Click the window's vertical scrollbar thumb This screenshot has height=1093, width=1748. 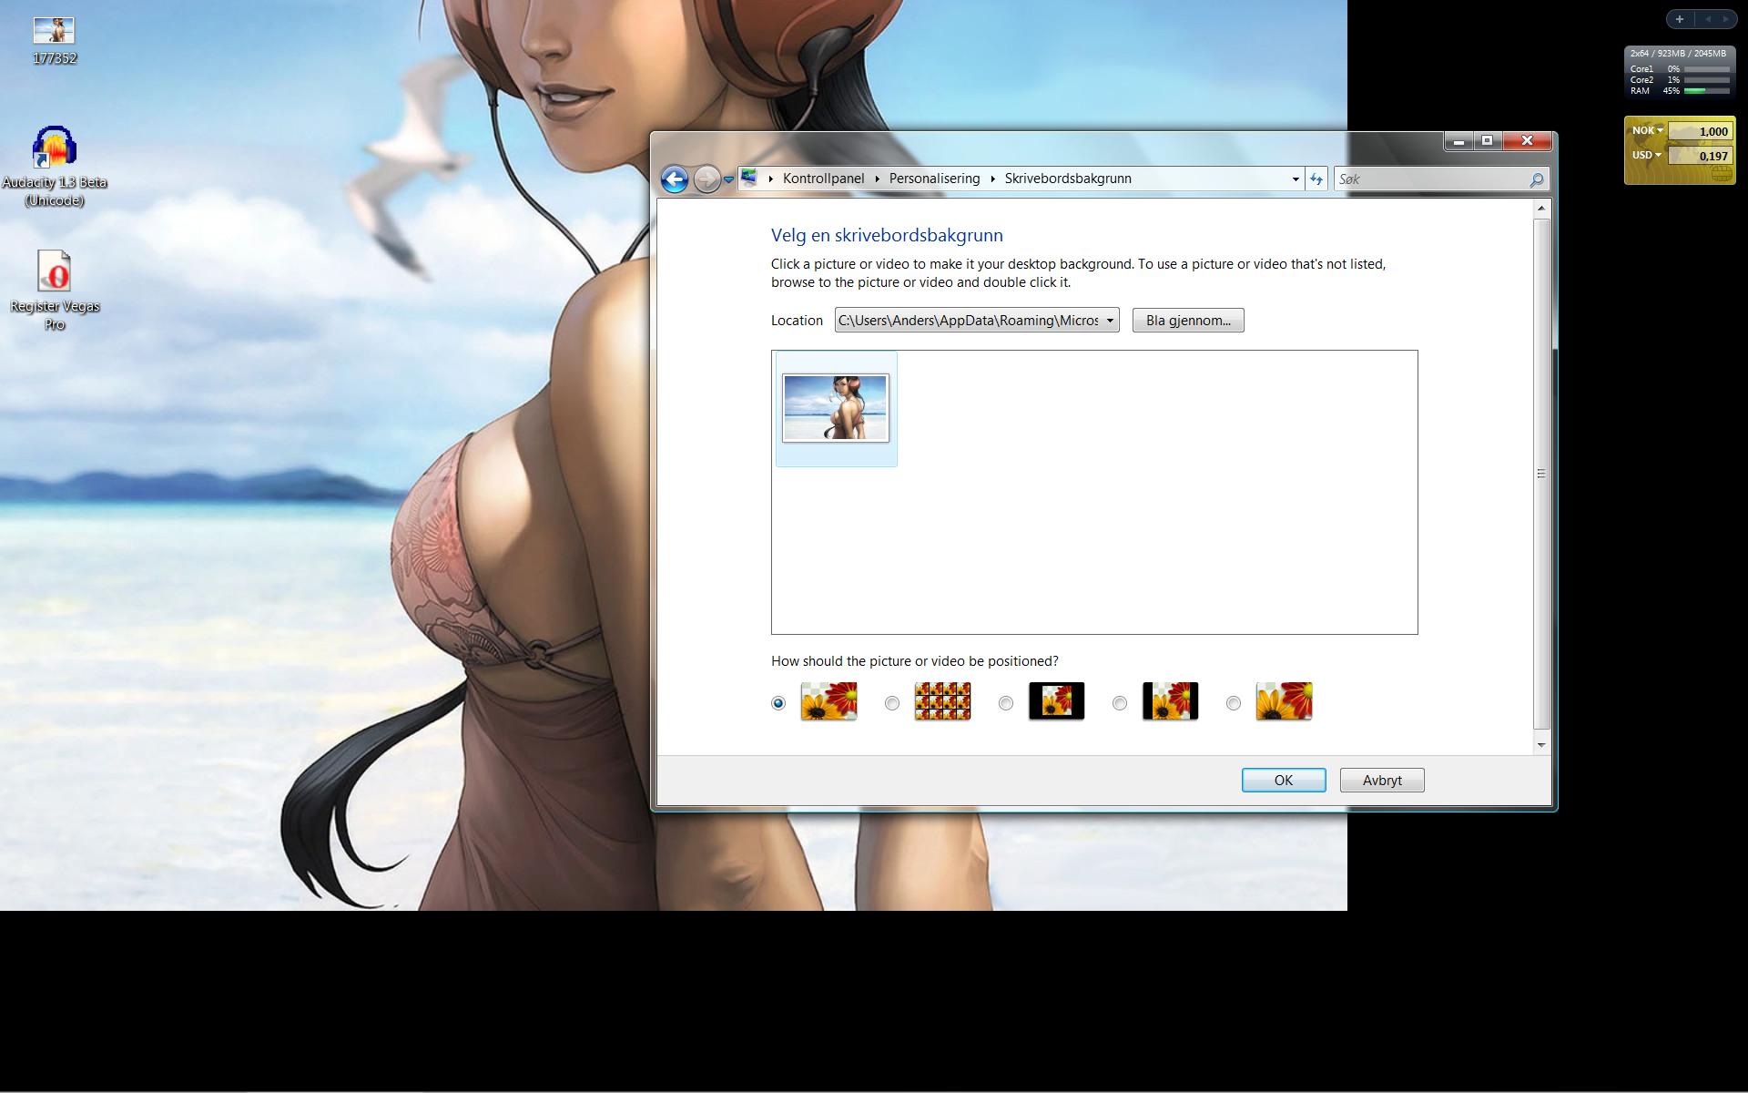(1540, 473)
